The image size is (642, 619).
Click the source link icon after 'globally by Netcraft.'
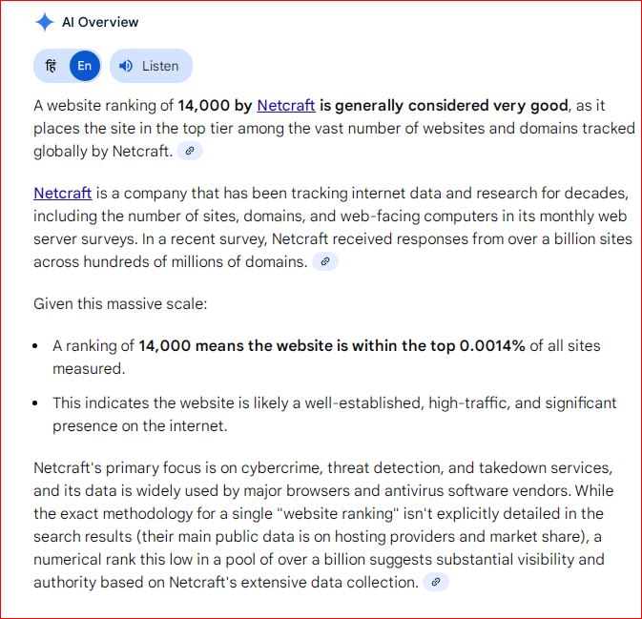point(191,151)
